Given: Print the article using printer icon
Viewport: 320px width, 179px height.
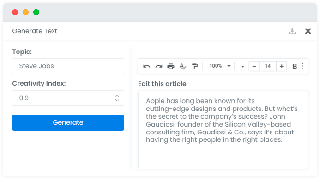Looking at the screenshot, I should (171, 66).
